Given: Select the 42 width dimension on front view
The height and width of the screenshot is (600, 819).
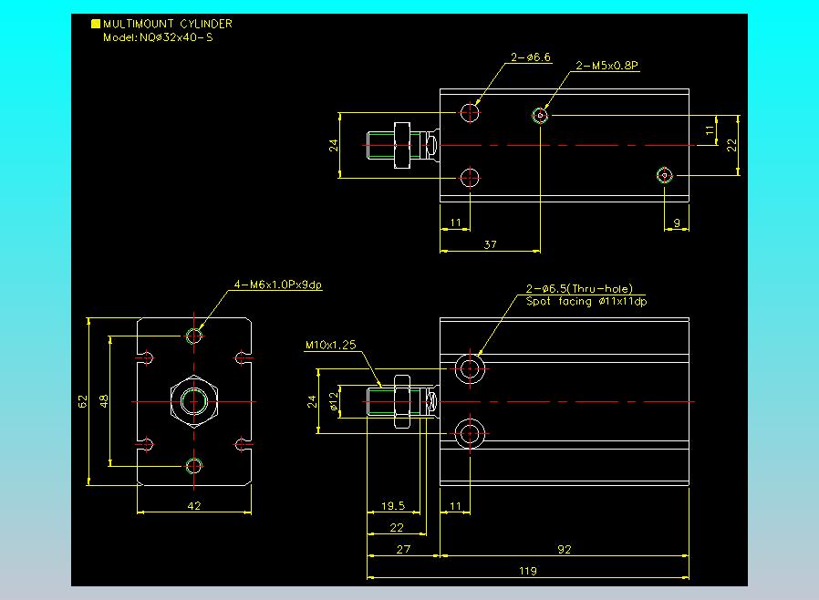Looking at the screenshot, I should point(193,505).
